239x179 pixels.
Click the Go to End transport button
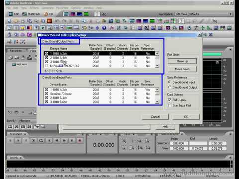[x=72, y=141]
